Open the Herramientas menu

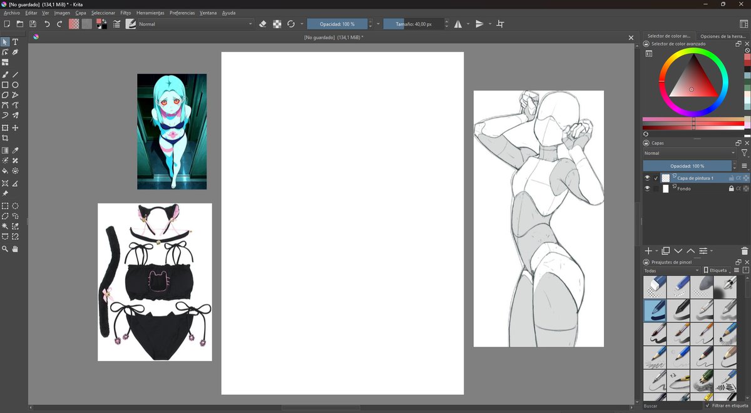tap(150, 12)
